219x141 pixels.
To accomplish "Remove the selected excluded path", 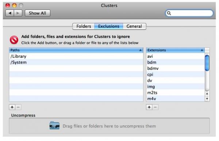I will [18, 107].
